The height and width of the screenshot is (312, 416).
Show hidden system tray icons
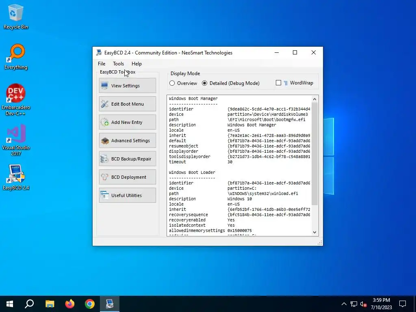tap(344, 304)
